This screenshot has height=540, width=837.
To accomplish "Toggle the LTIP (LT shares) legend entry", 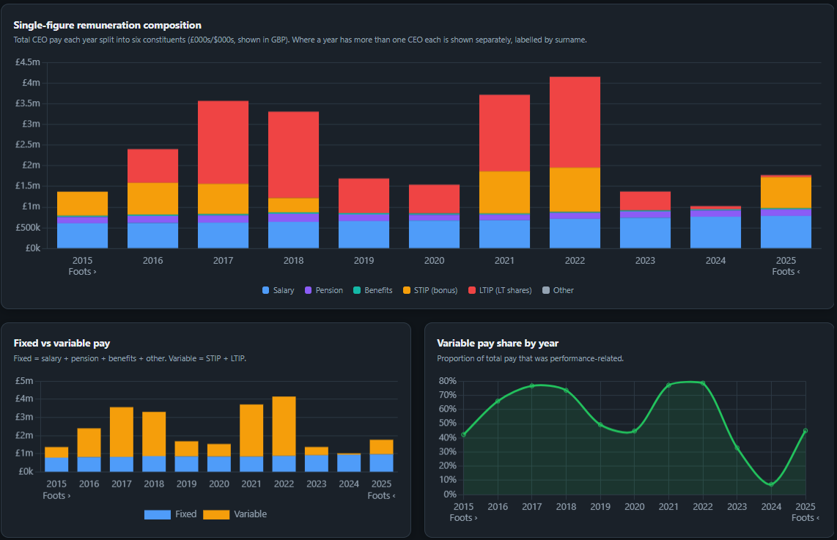I will coord(500,290).
